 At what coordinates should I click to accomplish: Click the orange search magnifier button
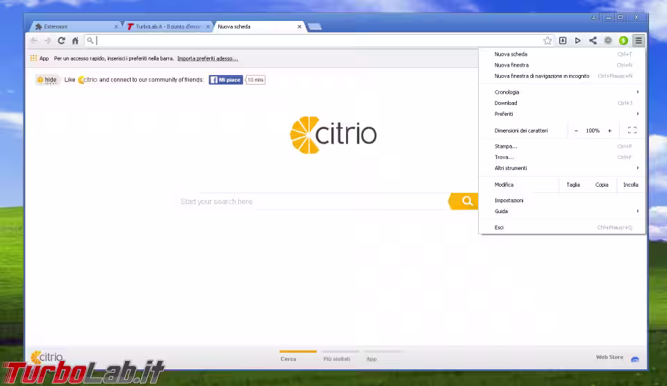coord(463,201)
